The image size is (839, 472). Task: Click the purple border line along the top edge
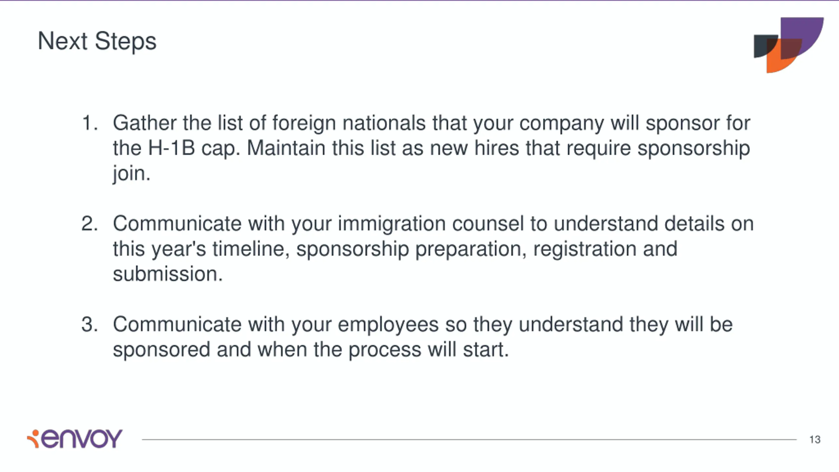coord(419,0)
